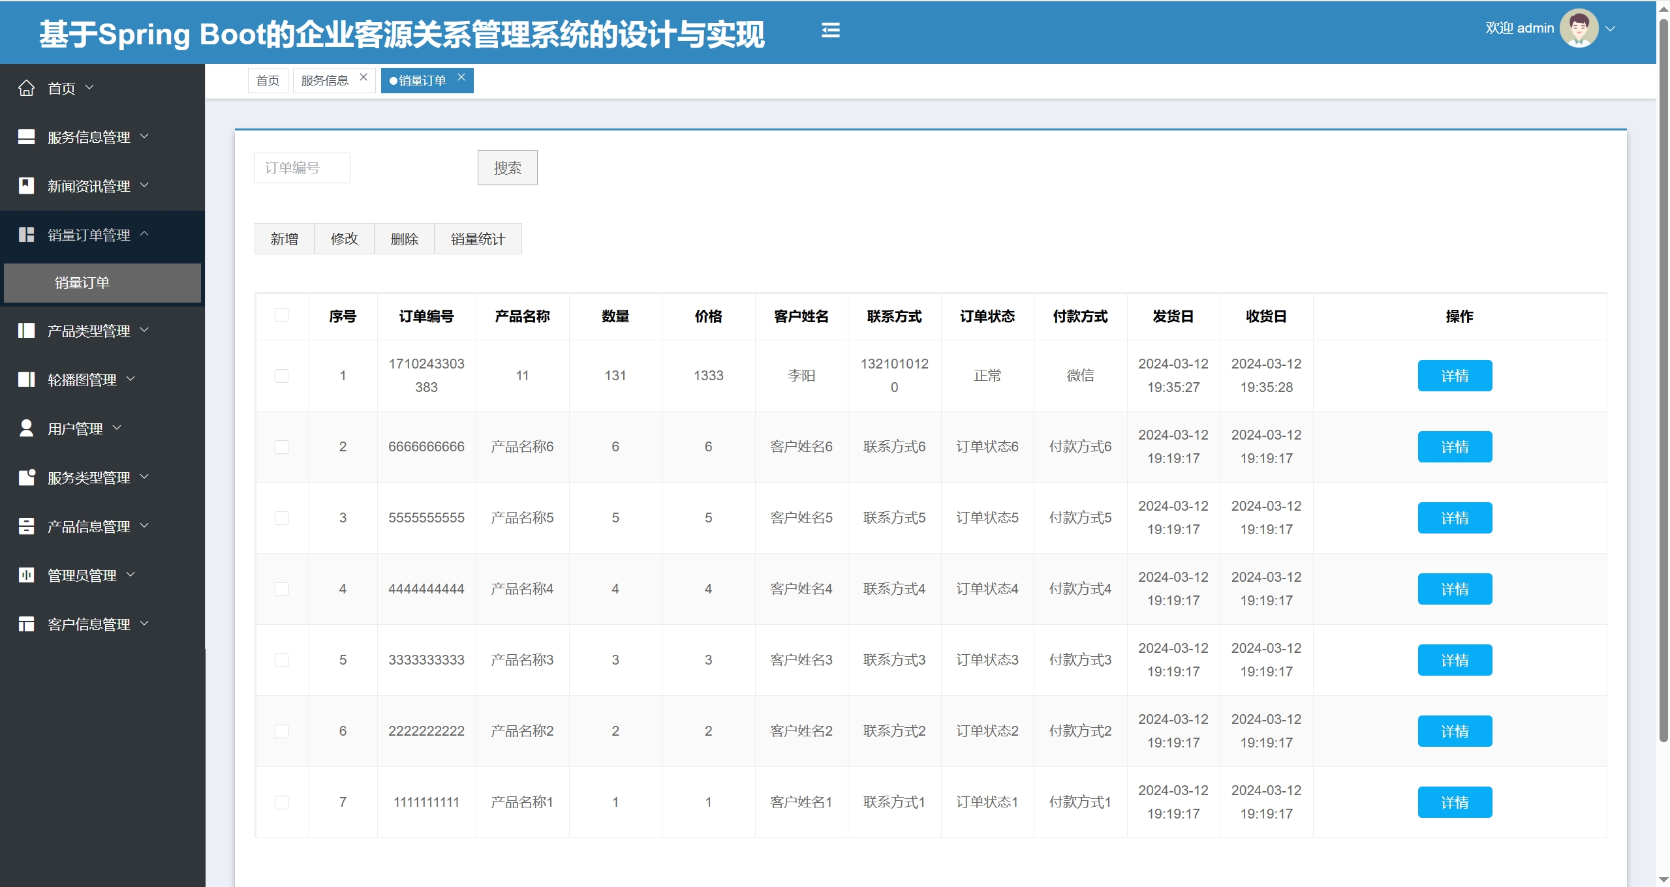The image size is (1670, 887).
Task: View 详情 for order 4444444444
Action: coord(1455,590)
